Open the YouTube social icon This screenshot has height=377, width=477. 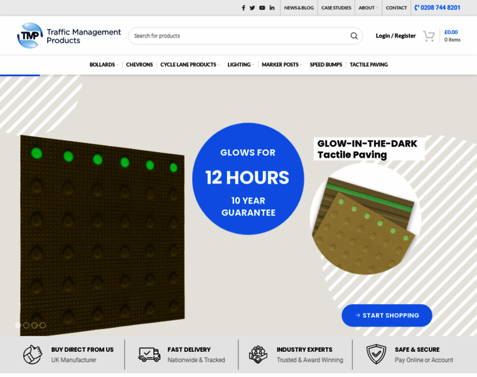[262, 8]
